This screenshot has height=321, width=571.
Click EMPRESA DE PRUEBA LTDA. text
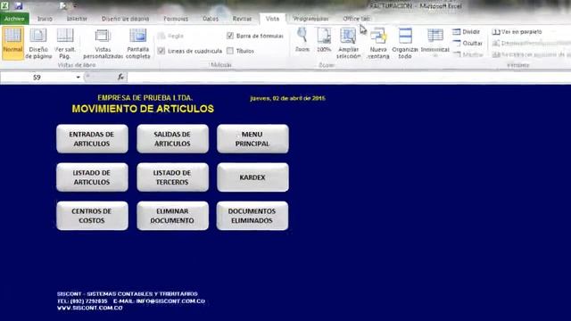pos(145,98)
